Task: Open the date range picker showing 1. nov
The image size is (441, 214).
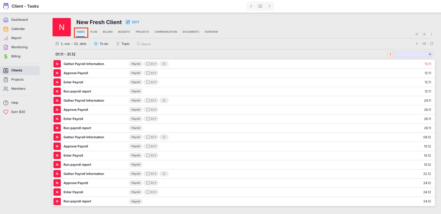Action: (71, 44)
